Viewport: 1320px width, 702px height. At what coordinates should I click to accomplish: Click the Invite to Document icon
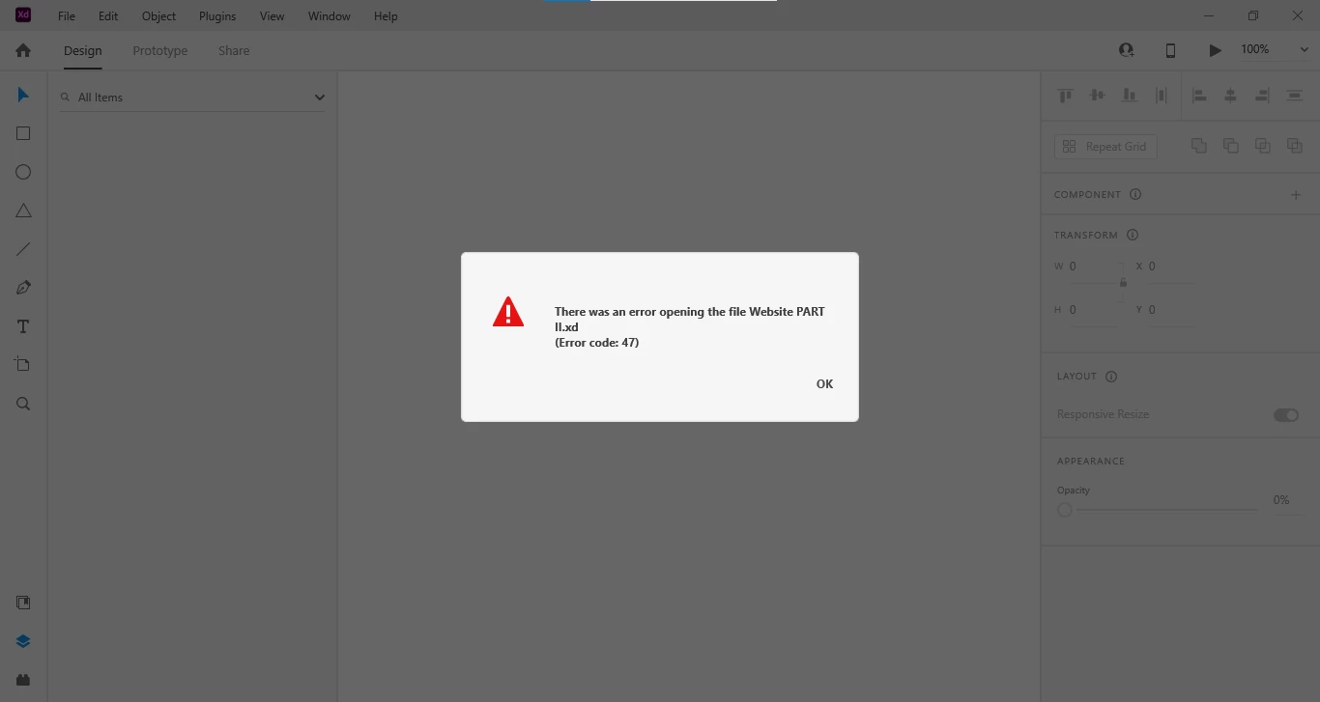[x=1126, y=50]
